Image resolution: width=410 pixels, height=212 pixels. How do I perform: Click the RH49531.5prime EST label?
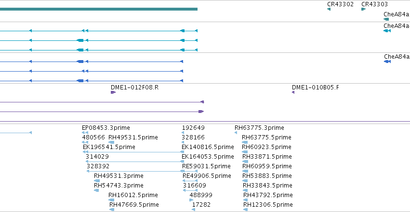pyautogui.click(x=133, y=137)
